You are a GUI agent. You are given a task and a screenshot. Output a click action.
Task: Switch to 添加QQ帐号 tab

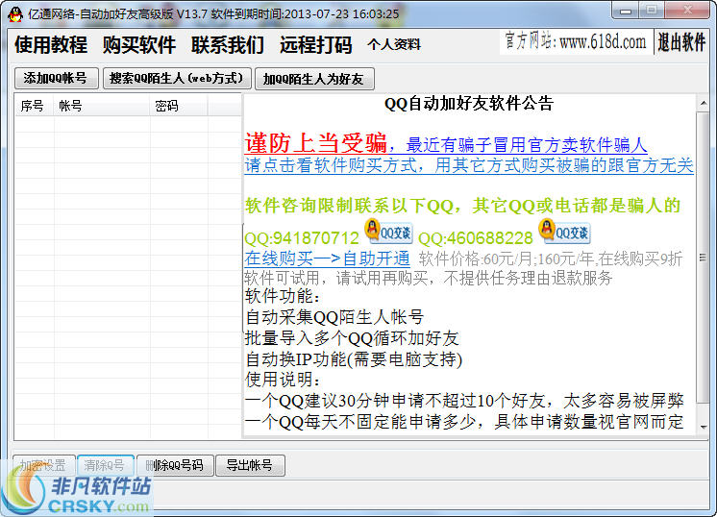(x=56, y=78)
